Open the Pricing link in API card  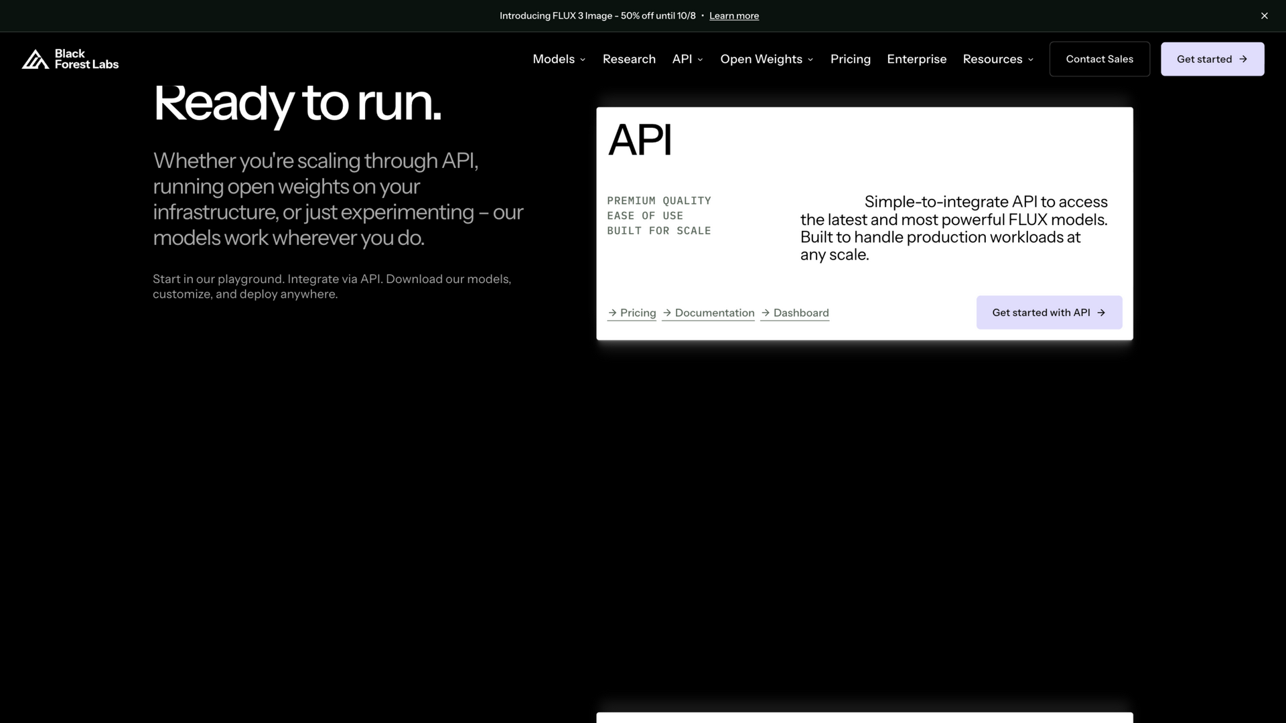click(632, 313)
